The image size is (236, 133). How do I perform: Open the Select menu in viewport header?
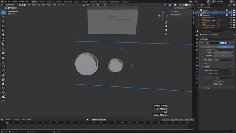pyautogui.click(x=34, y=5)
